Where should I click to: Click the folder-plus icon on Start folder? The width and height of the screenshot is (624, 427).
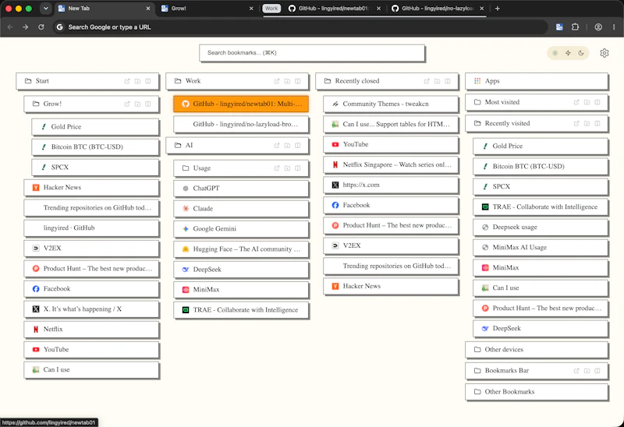pos(137,81)
